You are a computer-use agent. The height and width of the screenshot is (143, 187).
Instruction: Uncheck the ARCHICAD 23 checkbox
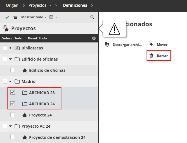coord(13,93)
